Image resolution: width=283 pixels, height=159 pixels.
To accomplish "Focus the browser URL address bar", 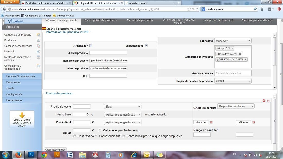I will coord(99,9).
